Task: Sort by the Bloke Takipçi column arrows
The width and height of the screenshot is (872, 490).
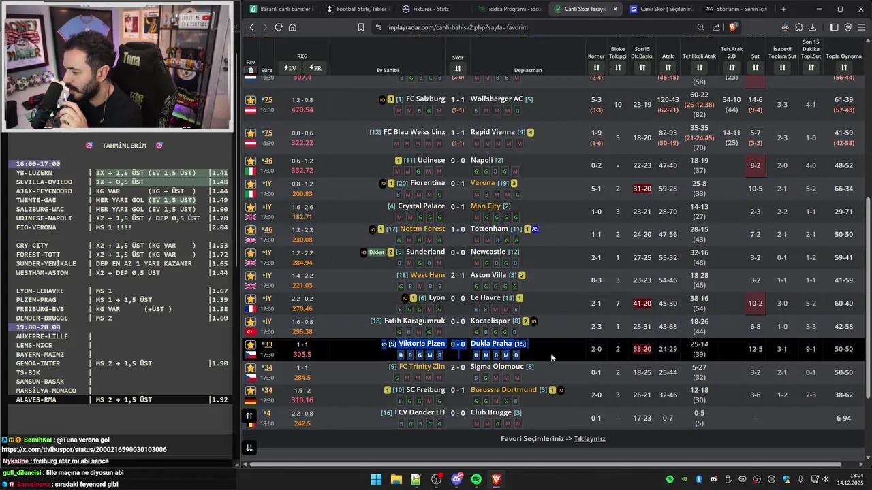Action: click(618, 67)
